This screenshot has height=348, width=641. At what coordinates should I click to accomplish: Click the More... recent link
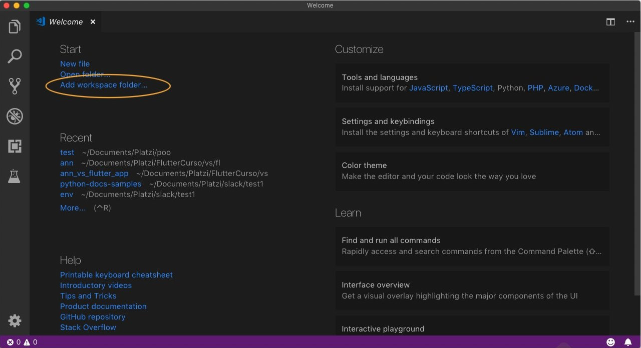(x=73, y=208)
